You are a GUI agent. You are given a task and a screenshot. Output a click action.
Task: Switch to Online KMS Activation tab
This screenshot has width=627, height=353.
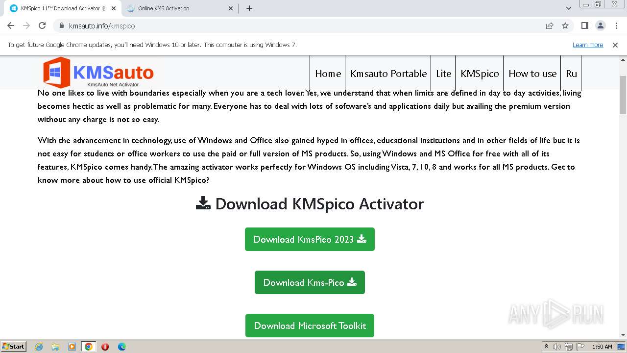pos(180,8)
